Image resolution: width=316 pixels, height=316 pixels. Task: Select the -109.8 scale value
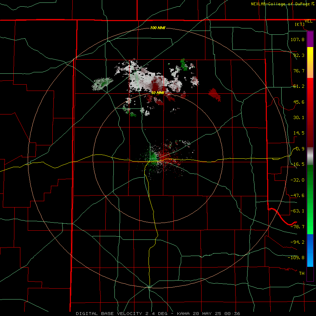click(296, 258)
